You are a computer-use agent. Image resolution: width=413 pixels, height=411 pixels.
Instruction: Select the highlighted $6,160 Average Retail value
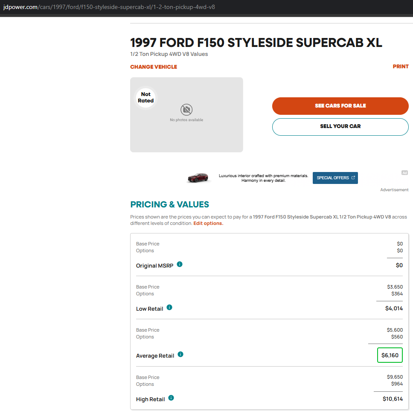pos(390,355)
